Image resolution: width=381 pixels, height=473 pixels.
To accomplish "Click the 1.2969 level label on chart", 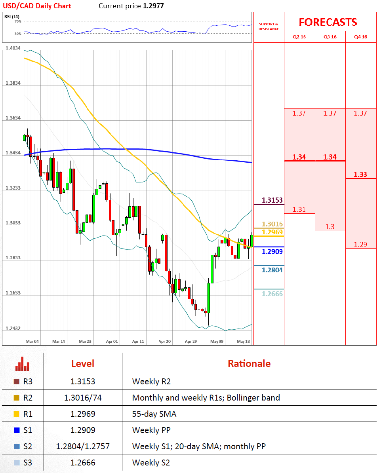I will coord(272,232).
